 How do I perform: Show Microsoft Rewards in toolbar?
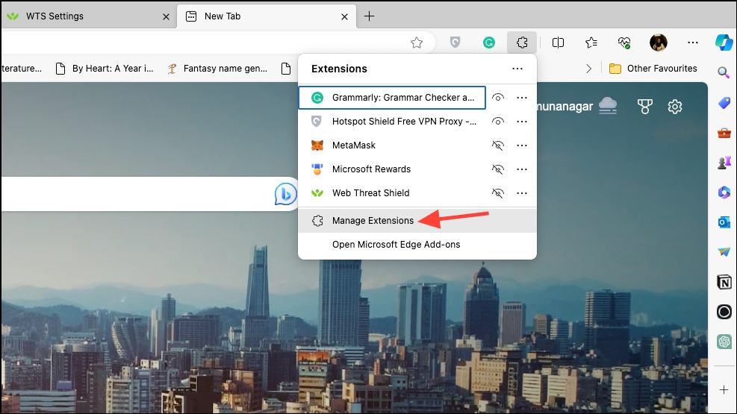pyautogui.click(x=498, y=169)
